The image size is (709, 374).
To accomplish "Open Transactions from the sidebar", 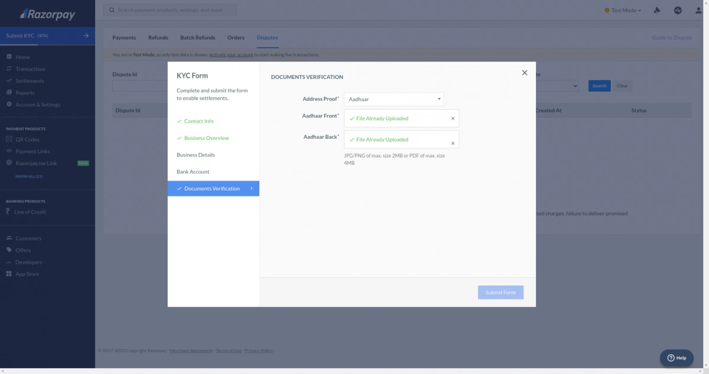I will (29, 68).
